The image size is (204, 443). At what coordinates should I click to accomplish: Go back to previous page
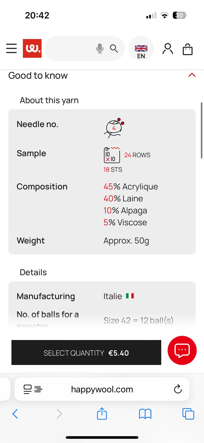(15, 414)
